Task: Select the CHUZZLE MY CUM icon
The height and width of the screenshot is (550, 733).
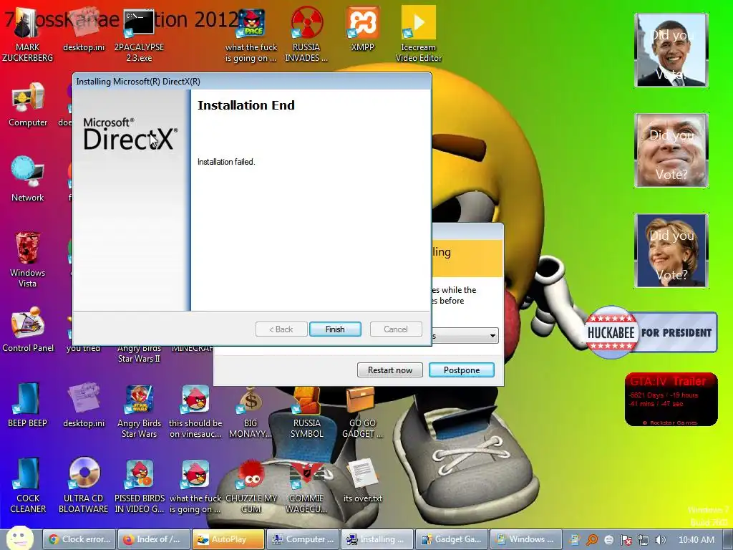Action: coord(251,486)
